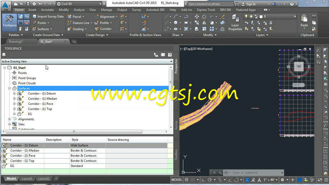Viewport: 329px width, 185px height.
Task: Open the Express Tools ribbon tab
Action: point(206,9)
